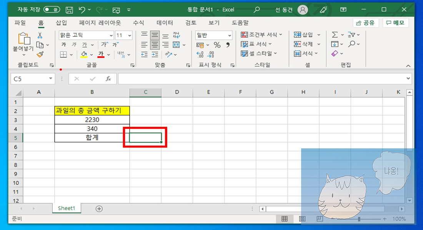Toggle bold formatting
423x230 pixels.
64,44
